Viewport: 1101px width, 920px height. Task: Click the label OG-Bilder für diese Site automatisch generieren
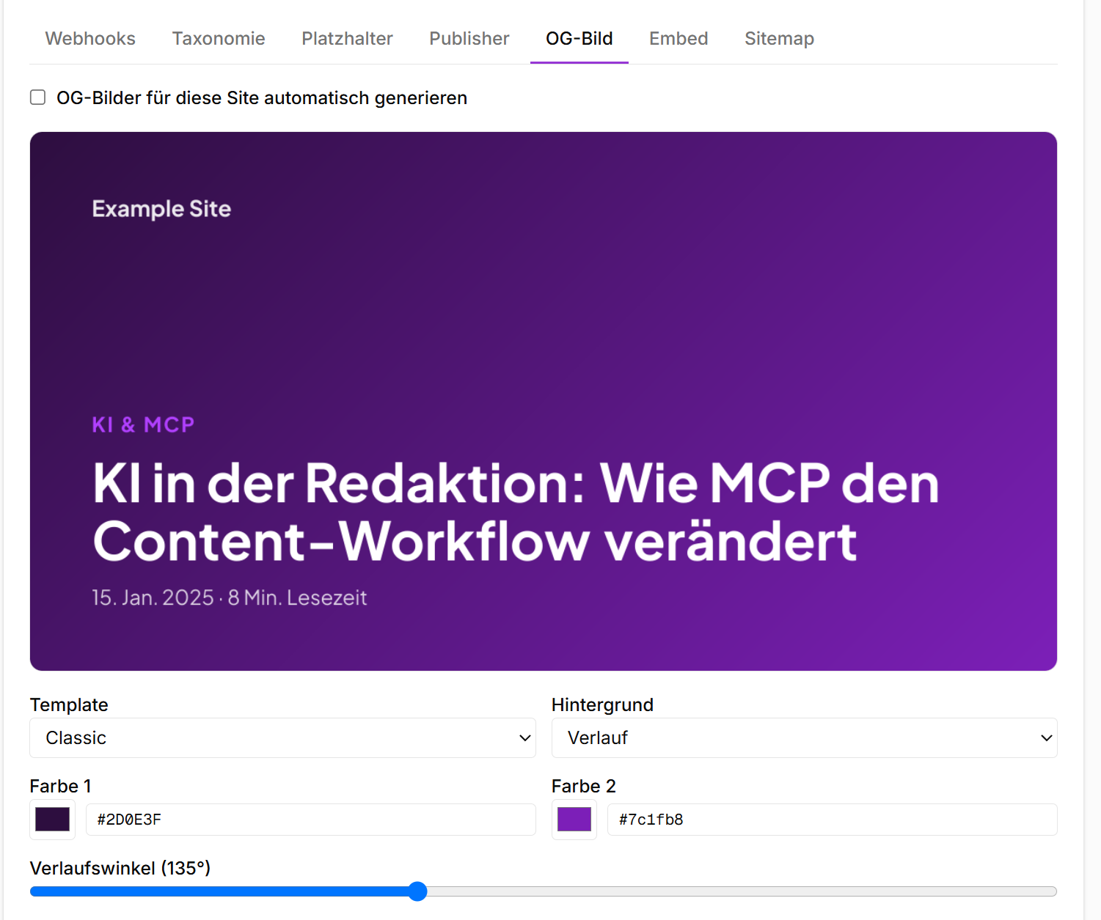(262, 98)
